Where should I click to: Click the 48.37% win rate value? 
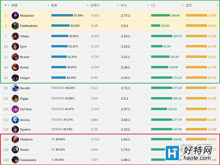[x=69, y=109]
